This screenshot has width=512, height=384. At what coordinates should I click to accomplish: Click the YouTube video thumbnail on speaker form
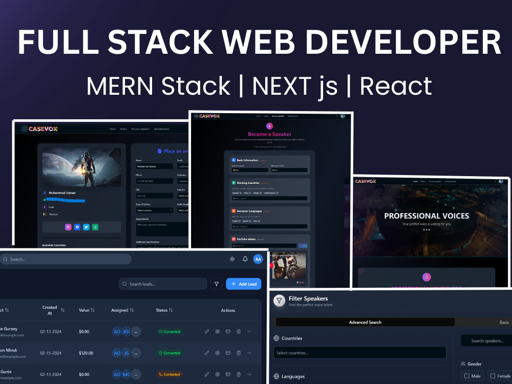(288, 266)
